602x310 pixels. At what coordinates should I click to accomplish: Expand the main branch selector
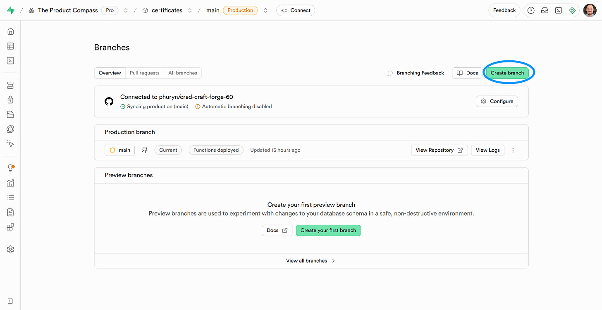[265, 10]
